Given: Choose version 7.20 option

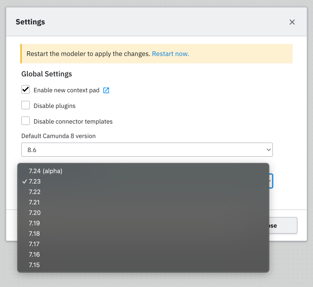Looking at the screenshot, I should pyautogui.click(x=143, y=213).
